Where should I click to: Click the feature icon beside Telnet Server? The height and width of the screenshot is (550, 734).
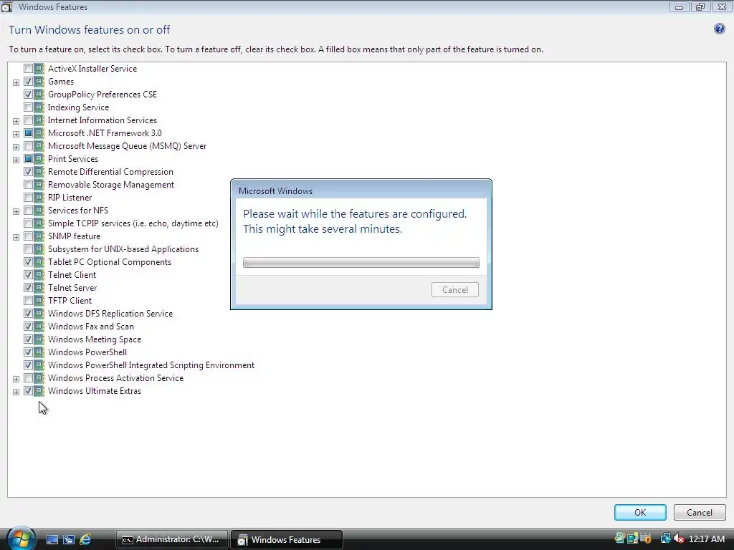(x=39, y=287)
